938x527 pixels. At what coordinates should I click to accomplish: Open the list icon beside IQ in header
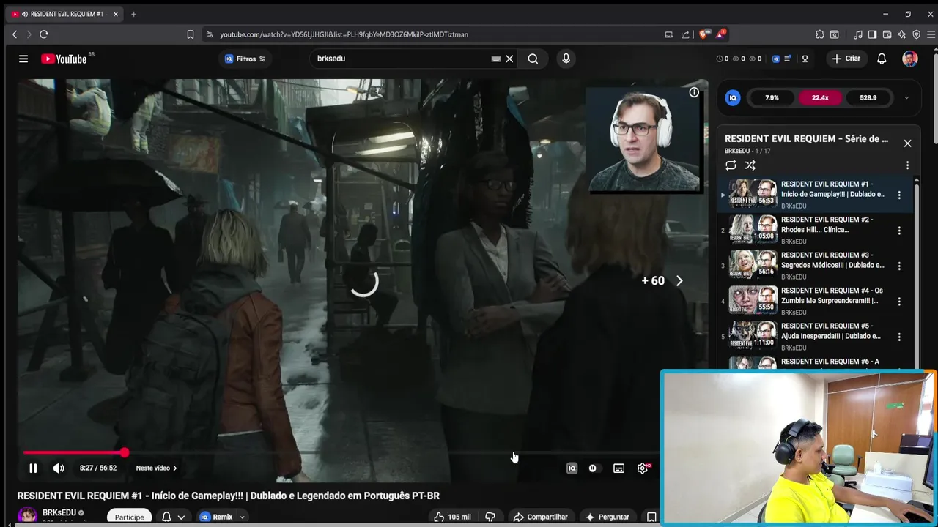click(x=788, y=59)
